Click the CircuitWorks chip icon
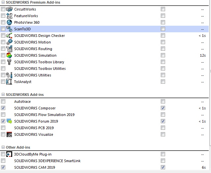Viewport: 211px width, 173px height. (9, 9)
